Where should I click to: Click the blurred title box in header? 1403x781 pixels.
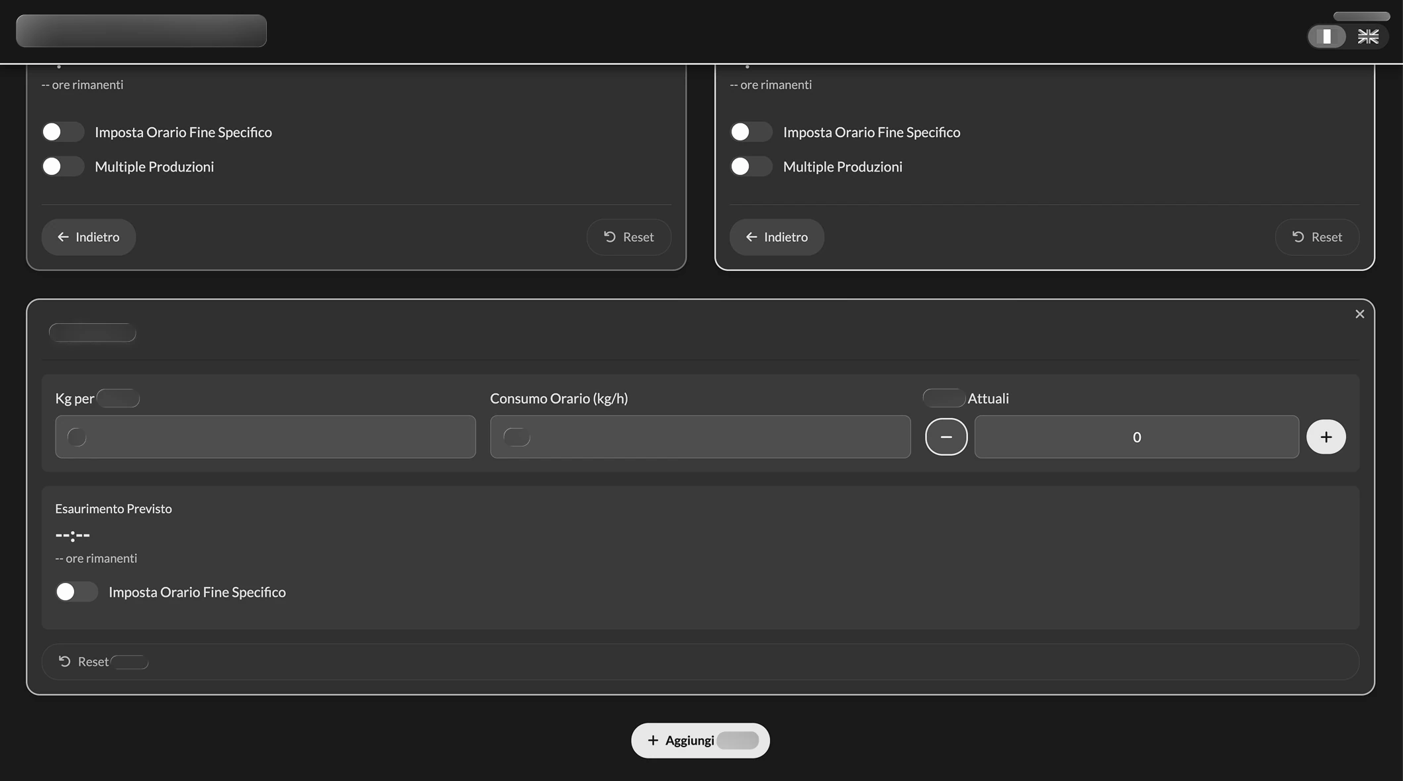pyautogui.click(x=141, y=31)
